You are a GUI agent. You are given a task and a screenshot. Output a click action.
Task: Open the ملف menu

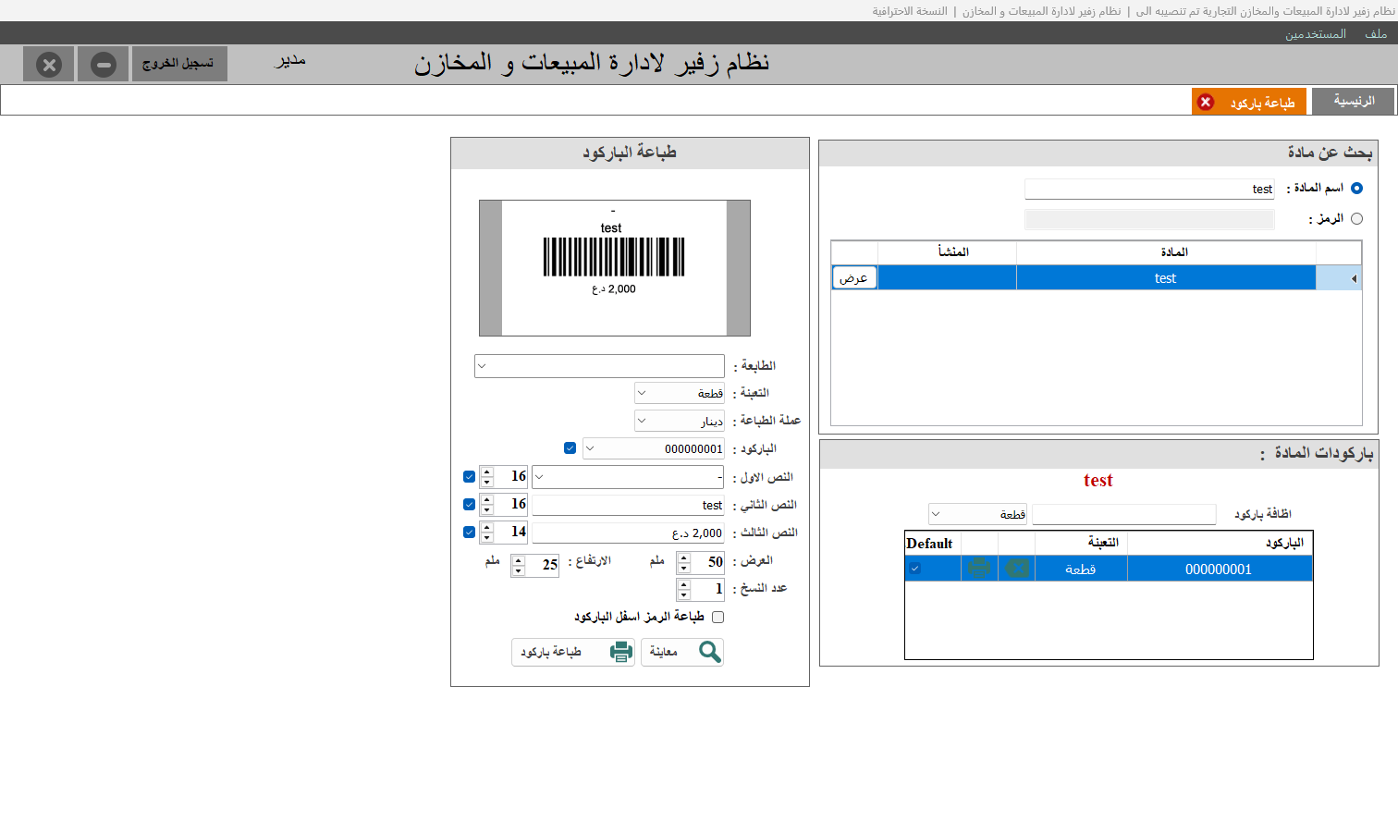coord(1376,34)
